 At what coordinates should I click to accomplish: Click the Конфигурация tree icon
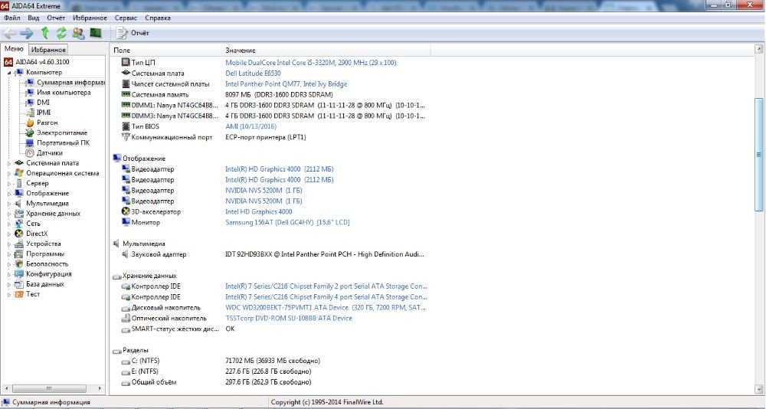click(x=19, y=273)
